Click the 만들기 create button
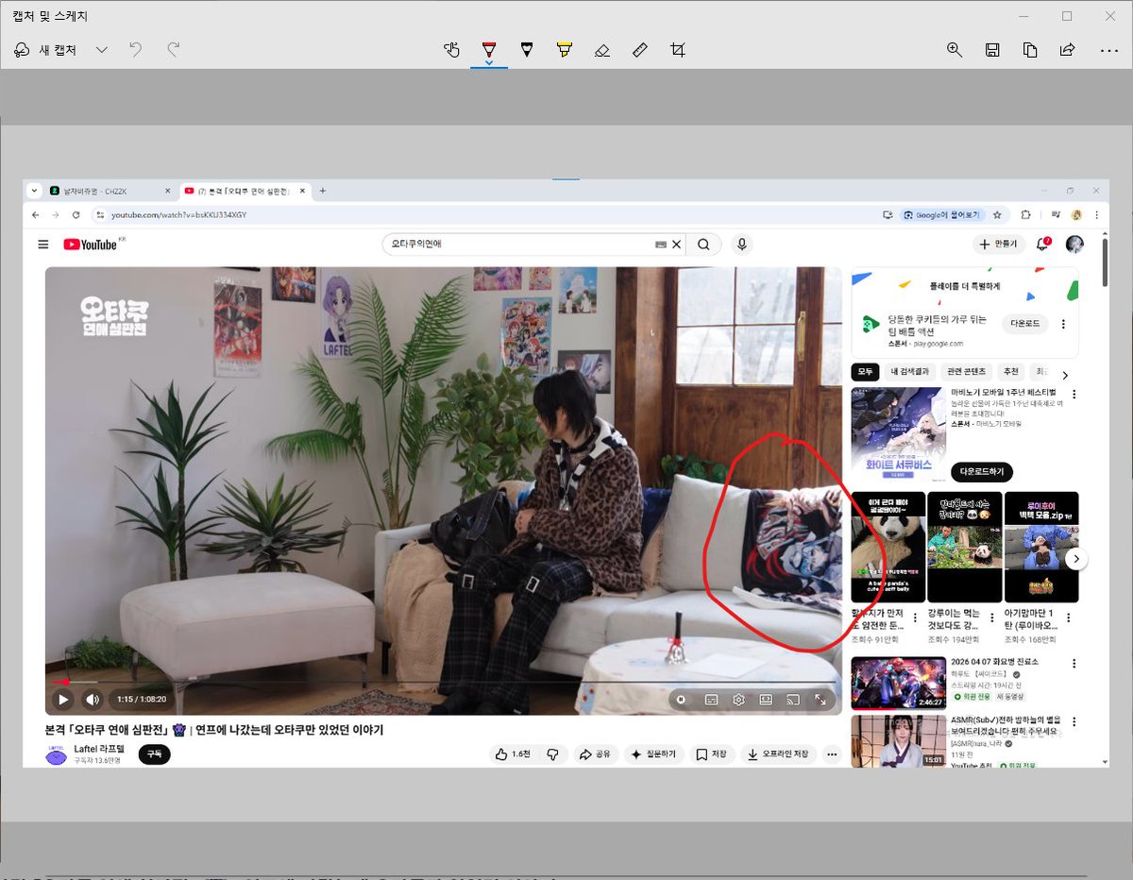 click(x=999, y=245)
